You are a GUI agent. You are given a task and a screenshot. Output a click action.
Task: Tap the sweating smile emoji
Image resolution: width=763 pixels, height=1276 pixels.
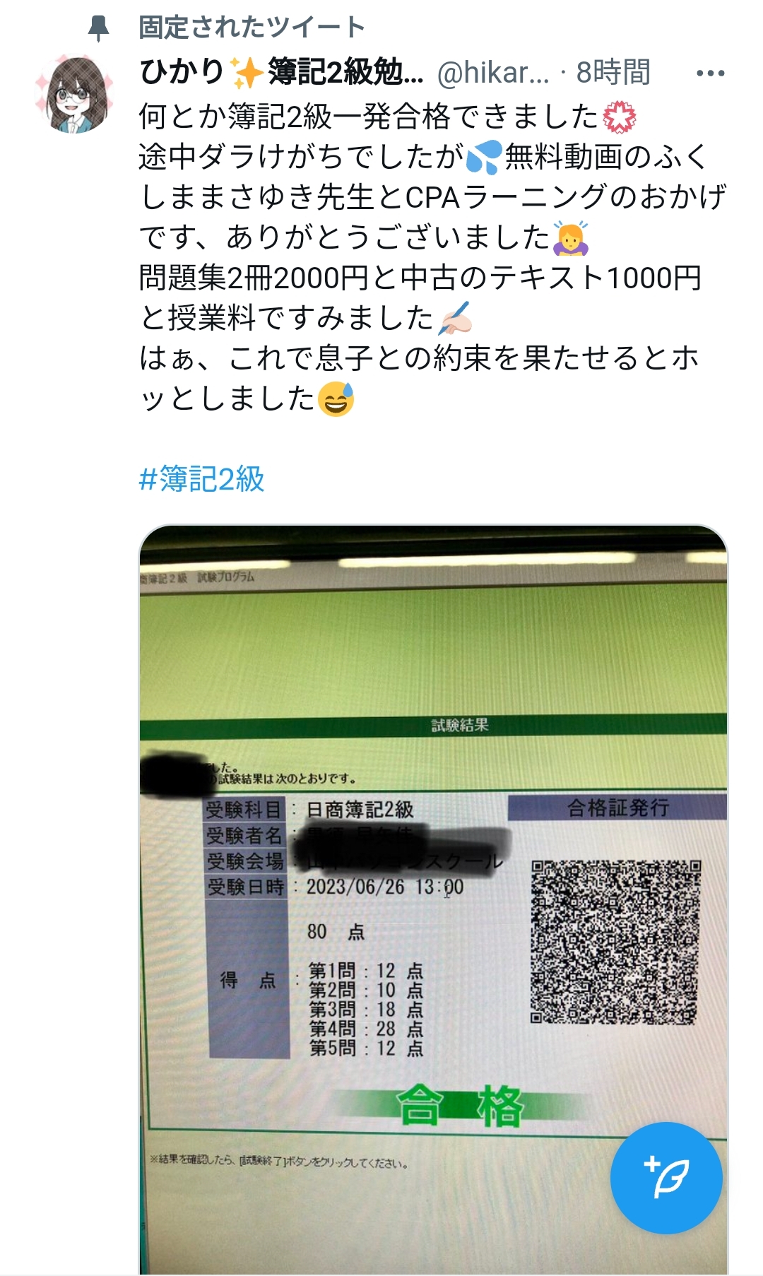pyautogui.click(x=336, y=398)
